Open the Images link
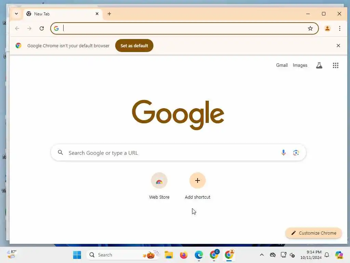This screenshot has height=263, width=350. click(300, 65)
